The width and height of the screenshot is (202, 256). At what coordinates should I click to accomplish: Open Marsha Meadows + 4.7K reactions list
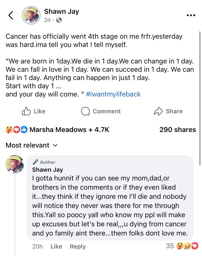point(69,130)
